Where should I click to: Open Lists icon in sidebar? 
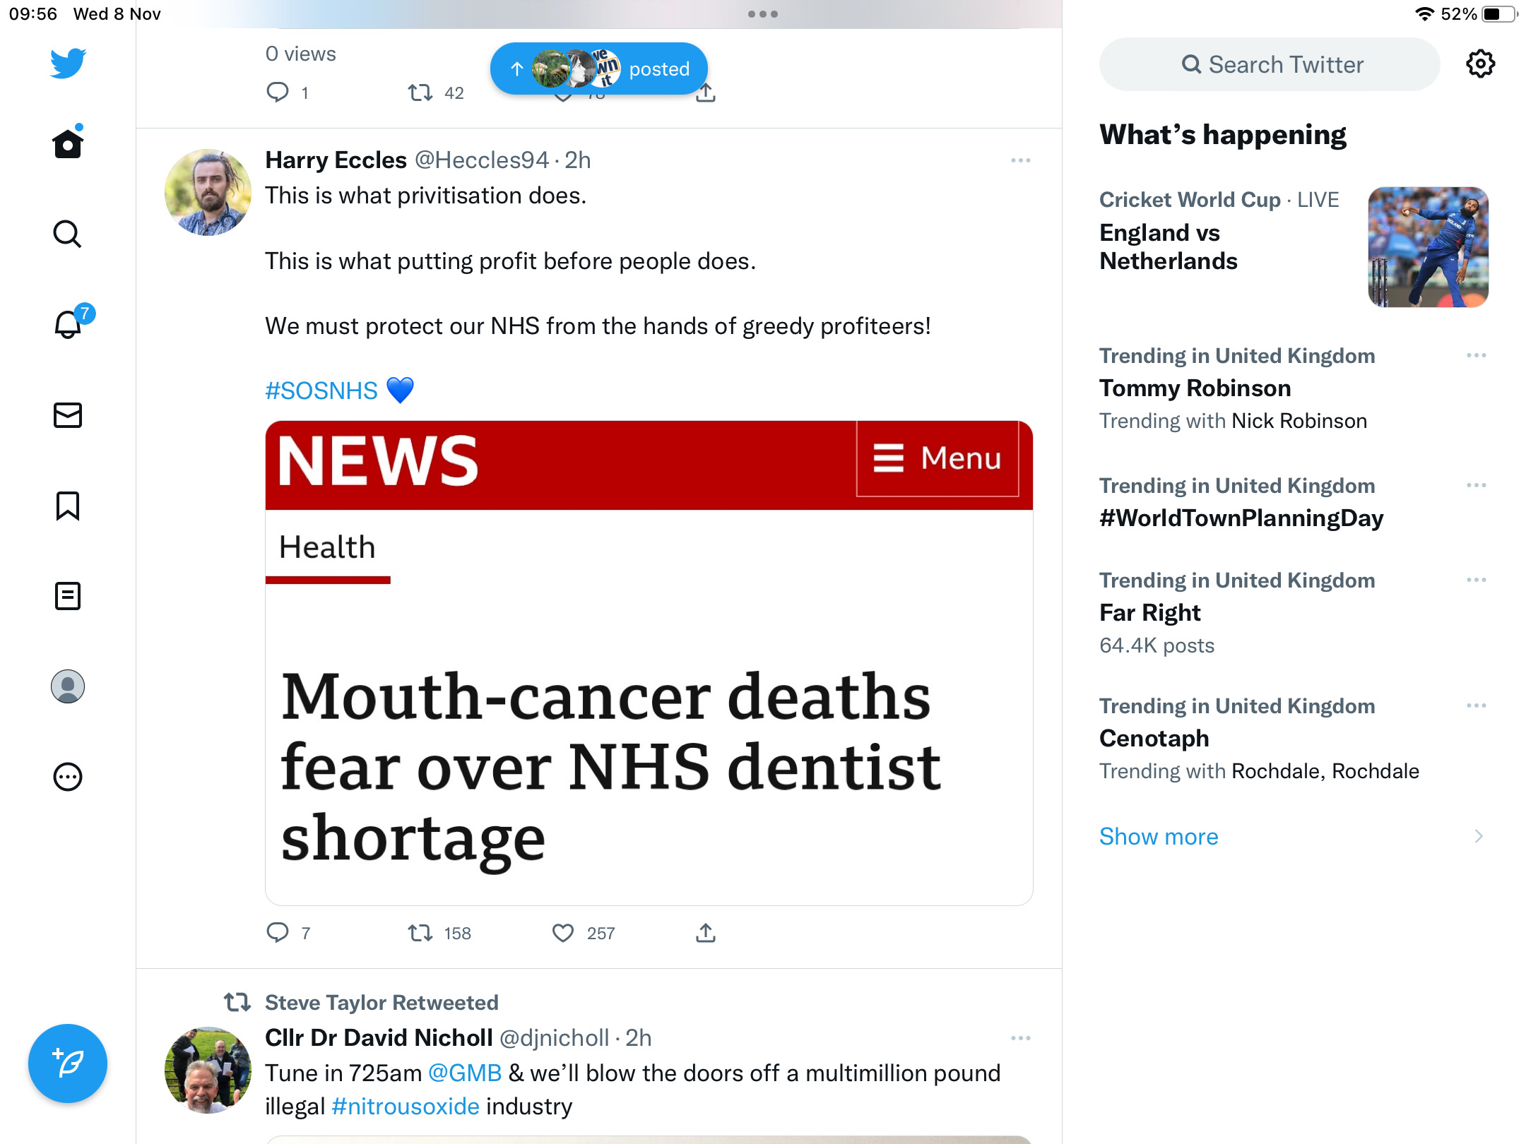[68, 596]
